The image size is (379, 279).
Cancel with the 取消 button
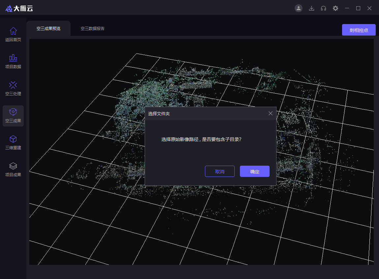coord(220,171)
